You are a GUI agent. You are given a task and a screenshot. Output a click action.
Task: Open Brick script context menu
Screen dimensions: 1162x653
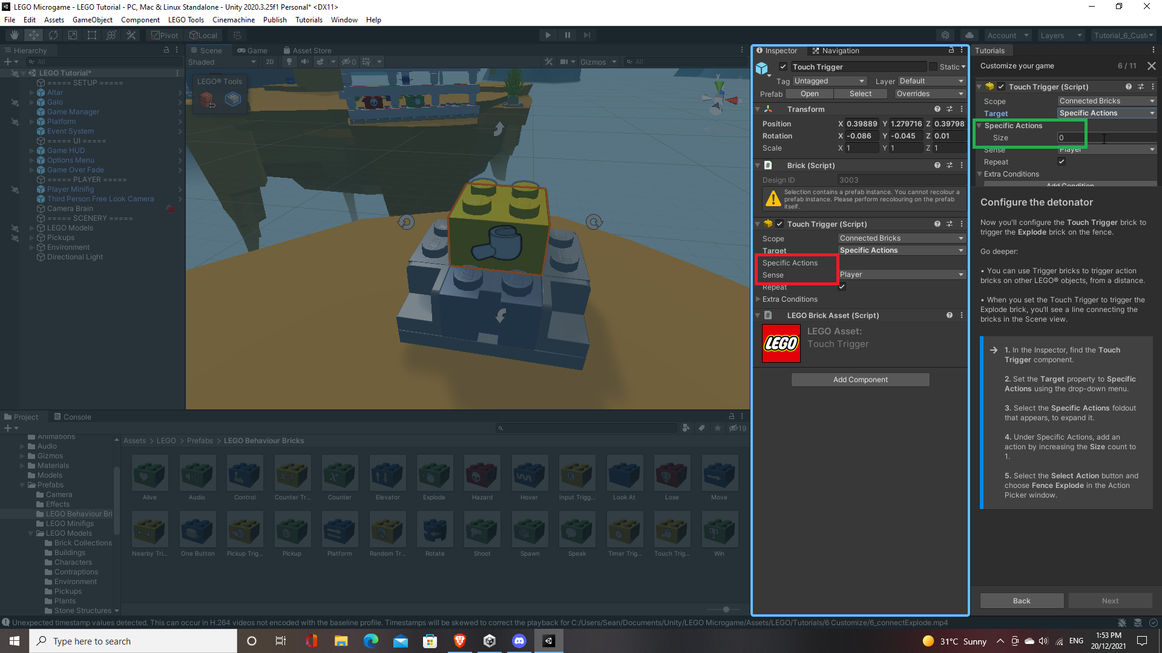click(x=961, y=165)
